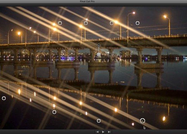Screen dimensions: 187x134
Task: Click circle handle at far left edge of viewer
Action: point(4,98)
